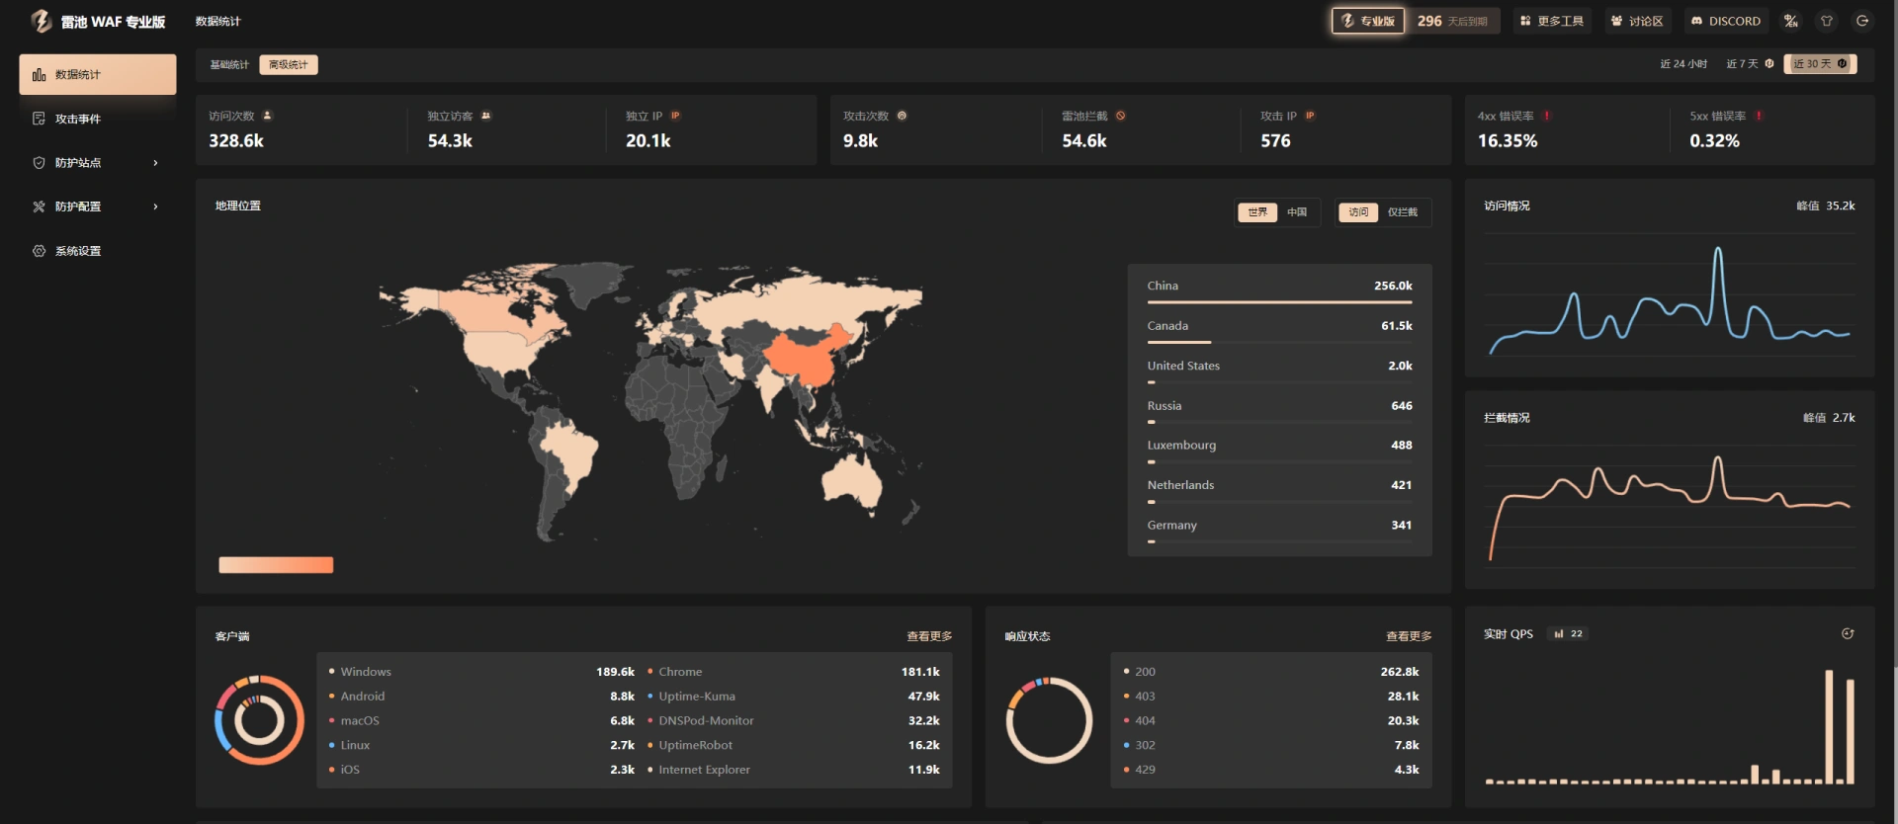Click the China progress bar in country list
The image size is (1898, 824).
pos(1279,302)
